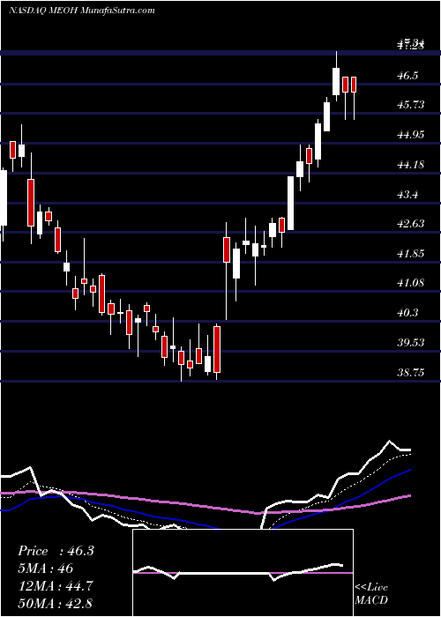Select the 44.18 price axis label
Screen dimensions: 441x617
411,165
